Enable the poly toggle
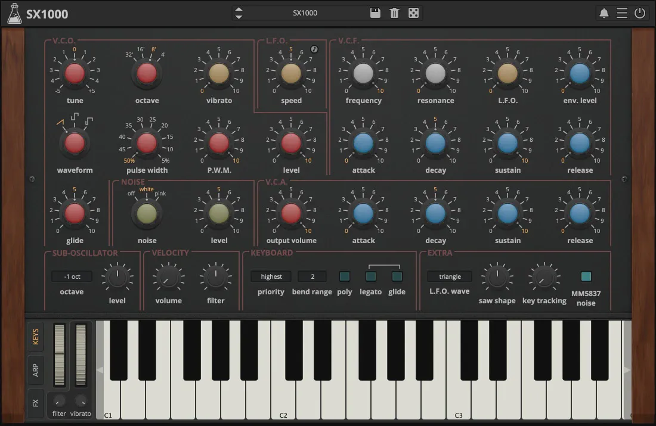Image resolution: width=656 pixels, height=426 pixels. 344,276
